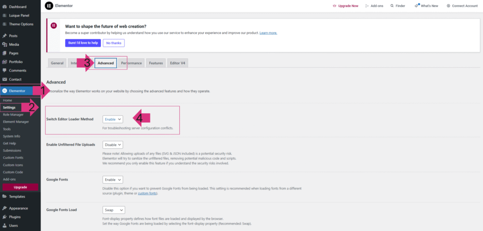Click Sure! I'd love to help button

(83, 43)
